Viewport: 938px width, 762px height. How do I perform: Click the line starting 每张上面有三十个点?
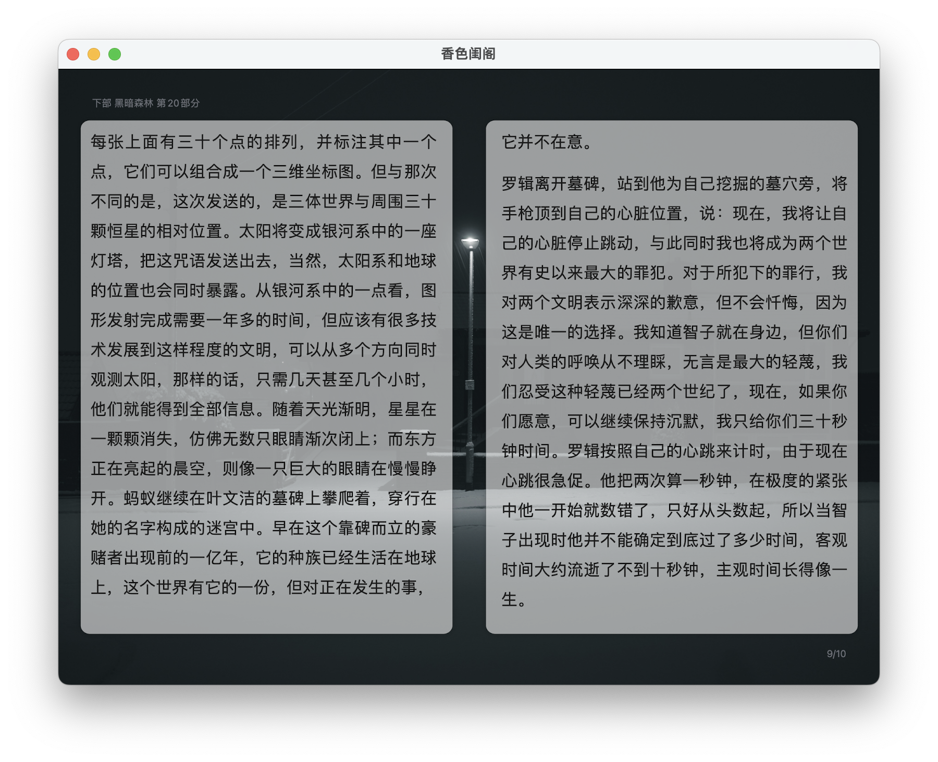coord(263,142)
